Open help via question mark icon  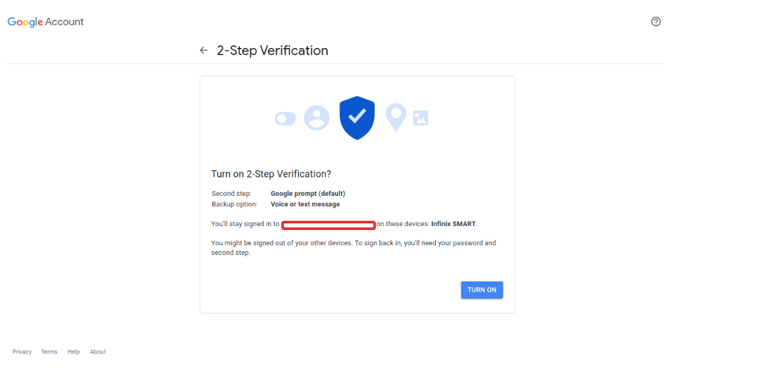656,22
